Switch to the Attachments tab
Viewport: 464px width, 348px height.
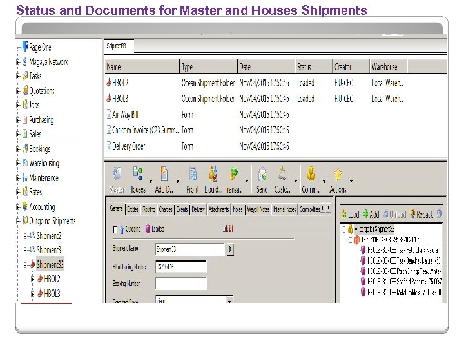(218, 209)
